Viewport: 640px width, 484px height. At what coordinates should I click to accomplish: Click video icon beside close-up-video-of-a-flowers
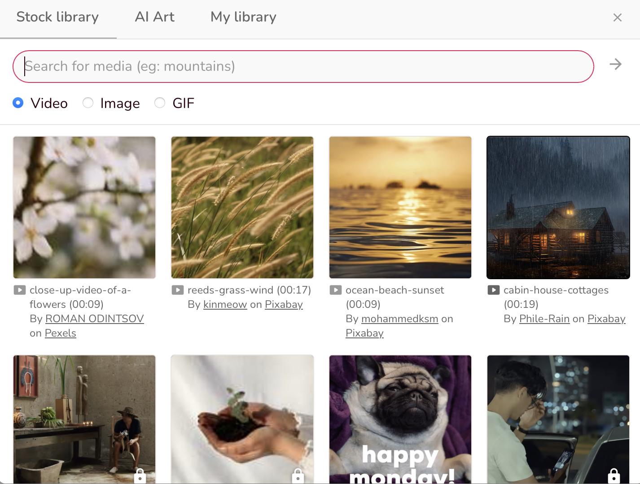20,290
